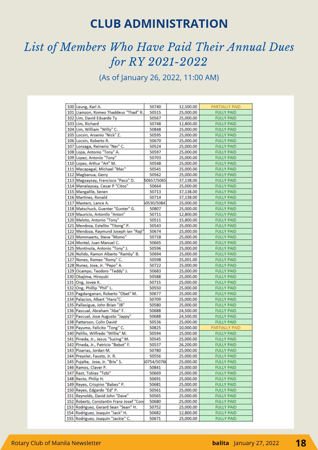Click the PARTIALLY PAID cell for Payumo, Felicito
Screen dimensions: 318x450
(x=226, y=328)
